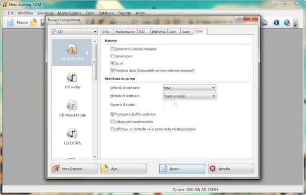The height and width of the screenshot is (195, 306).
Task: Expand the CD-ROM (ISO) side arrow
Action: [87, 52]
